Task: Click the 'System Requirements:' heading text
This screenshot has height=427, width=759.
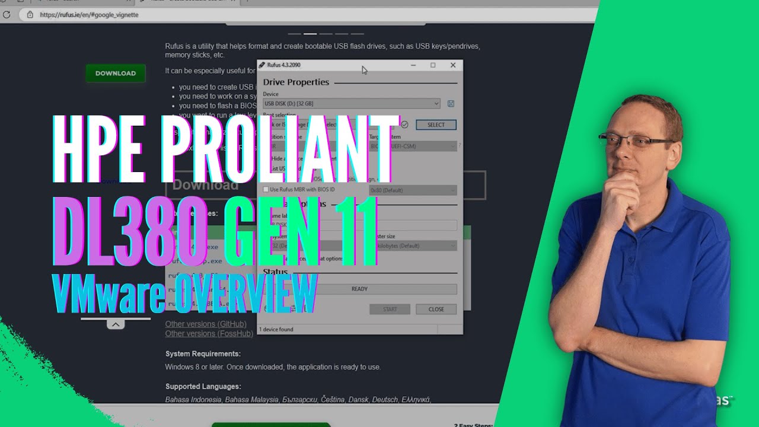Action: point(203,354)
